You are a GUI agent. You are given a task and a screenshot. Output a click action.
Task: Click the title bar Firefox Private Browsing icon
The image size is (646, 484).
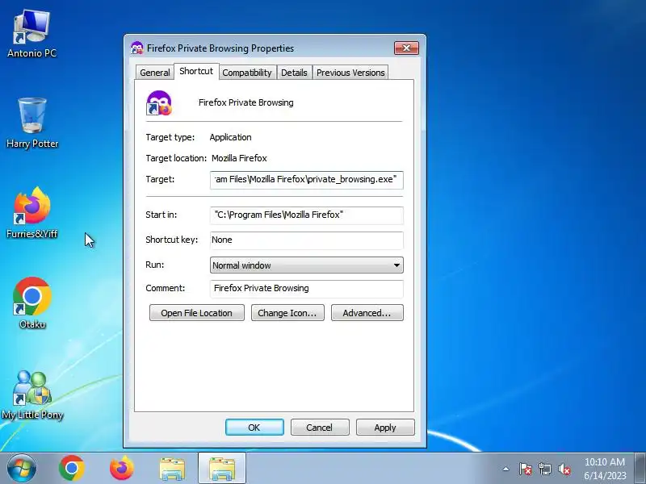pyautogui.click(x=136, y=48)
